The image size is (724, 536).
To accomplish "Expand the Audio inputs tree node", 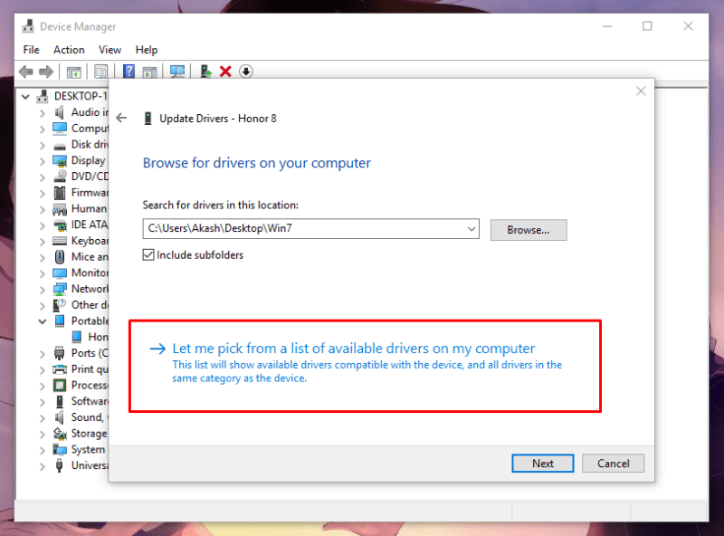I will [43, 113].
